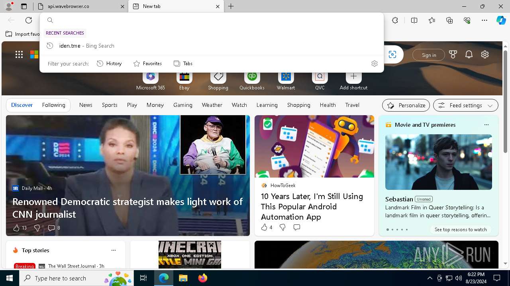Open the Microsoft apps grid launcher
This screenshot has height=286, width=510.
tap(19, 55)
